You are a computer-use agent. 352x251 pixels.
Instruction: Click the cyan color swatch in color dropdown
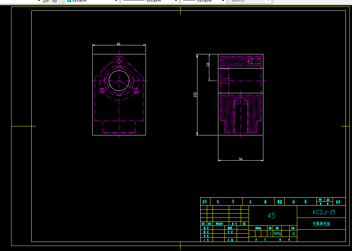[x=69, y=1]
